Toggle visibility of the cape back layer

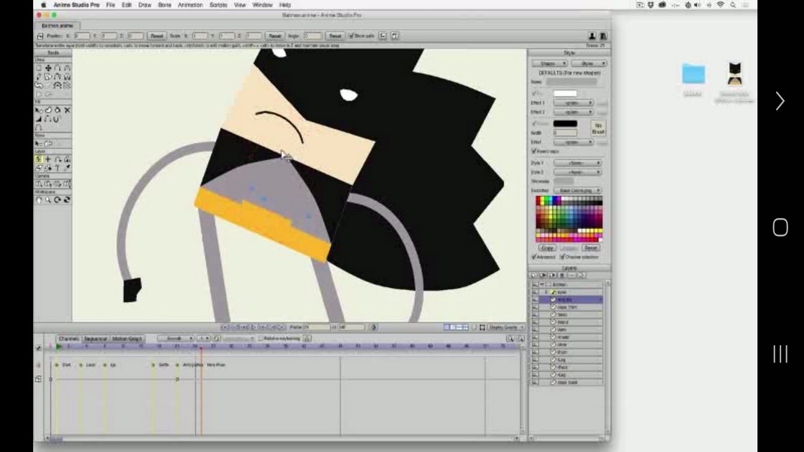click(x=536, y=382)
